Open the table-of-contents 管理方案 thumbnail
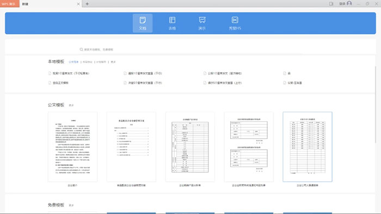This screenshot has width=381, height=214. click(x=132, y=147)
